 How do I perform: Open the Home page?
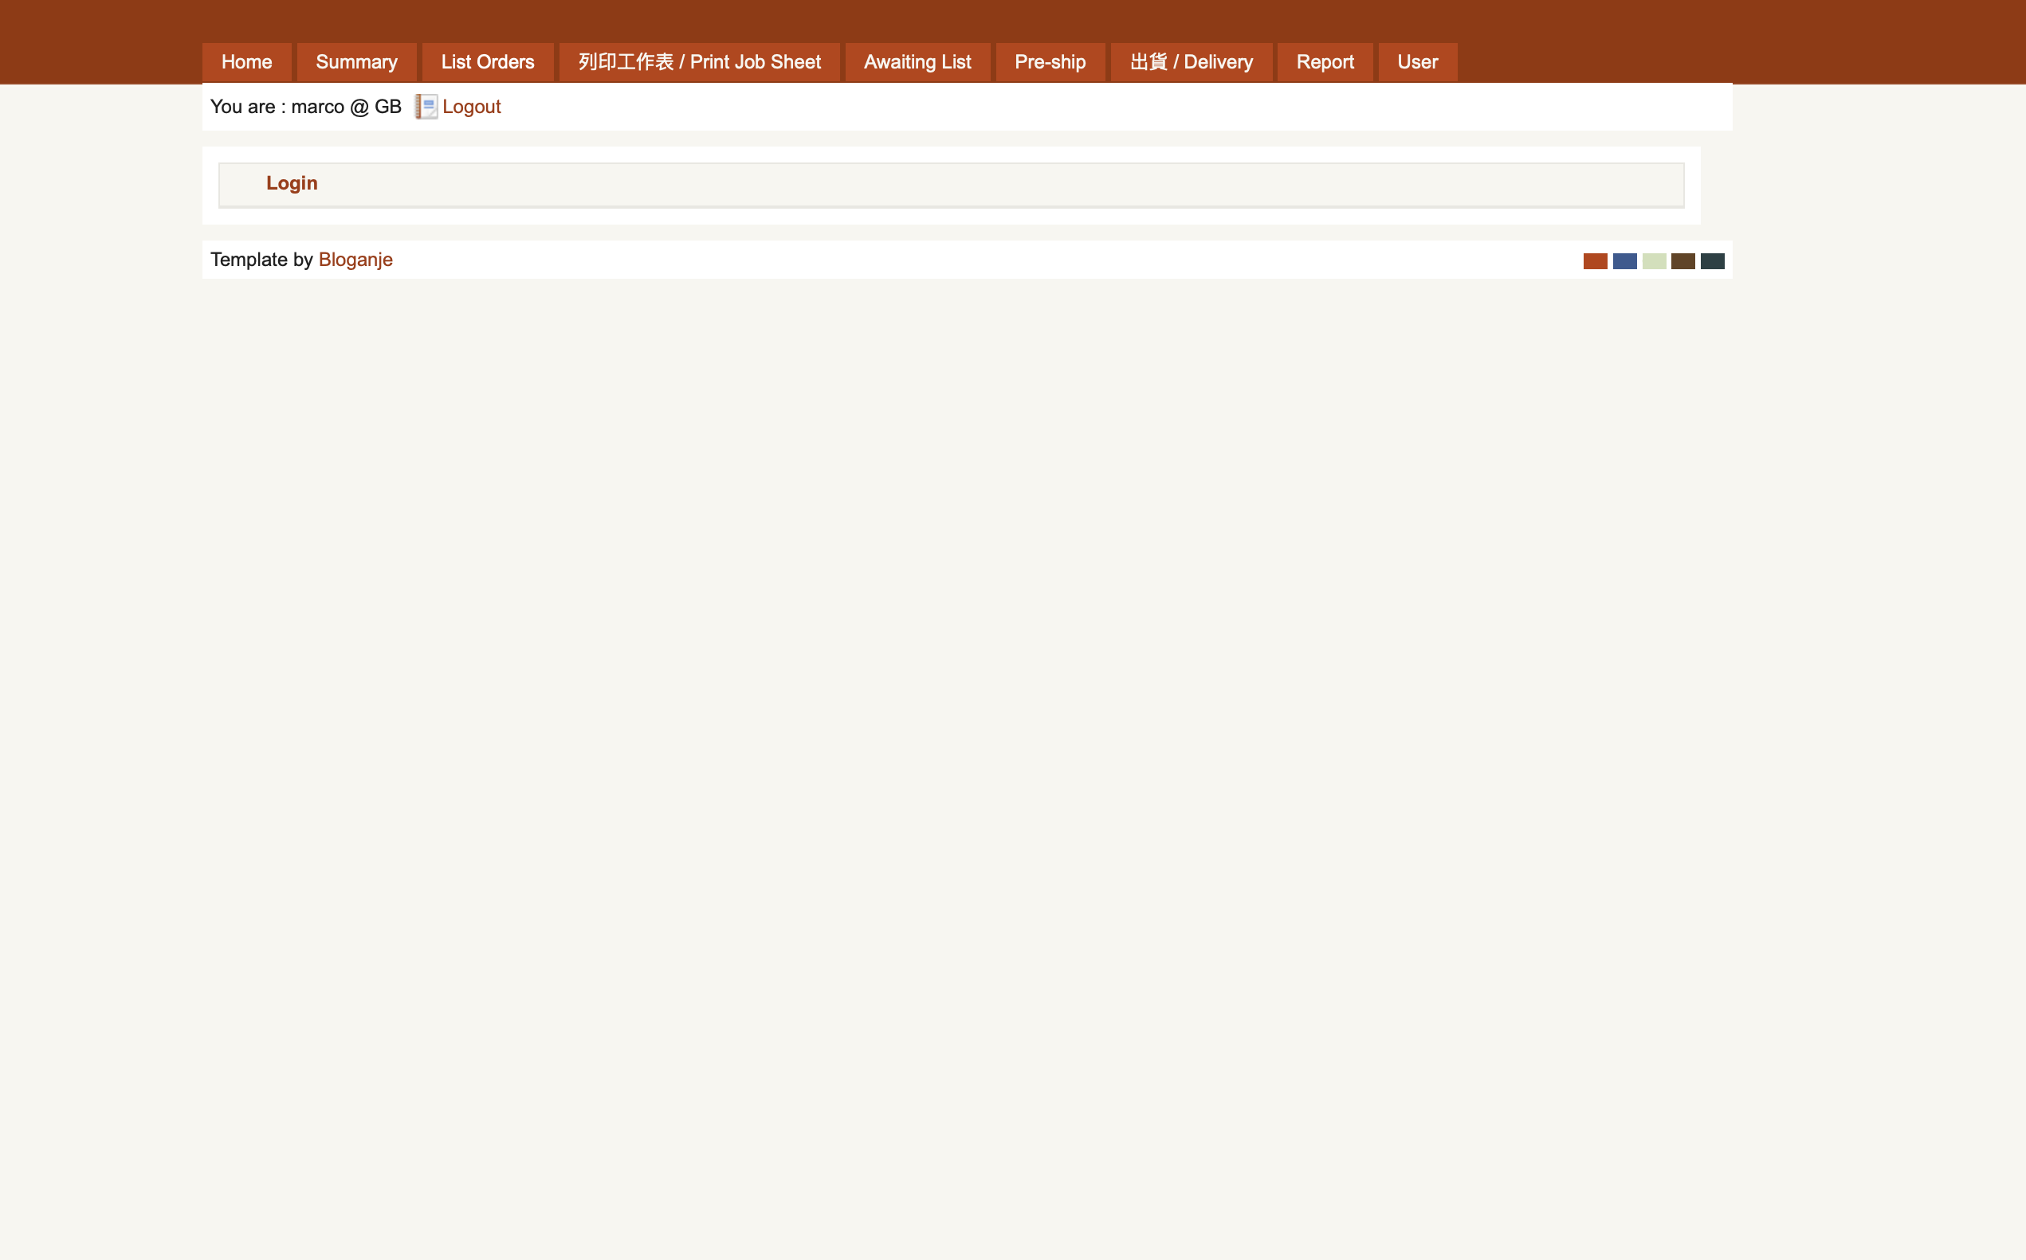tap(246, 61)
